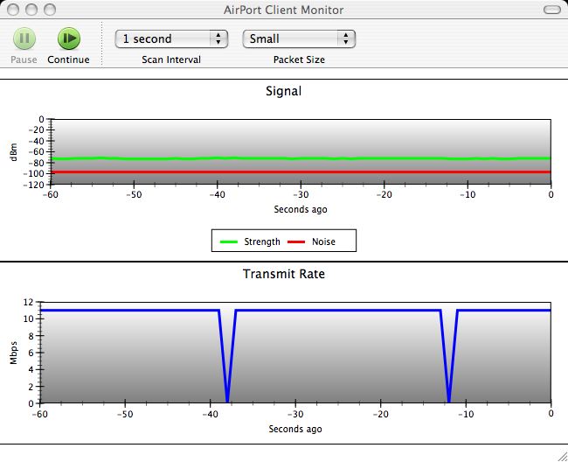Click the toolbar toggle pill button in title bar
Screen dimensions: 568x462
pos(552,10)
